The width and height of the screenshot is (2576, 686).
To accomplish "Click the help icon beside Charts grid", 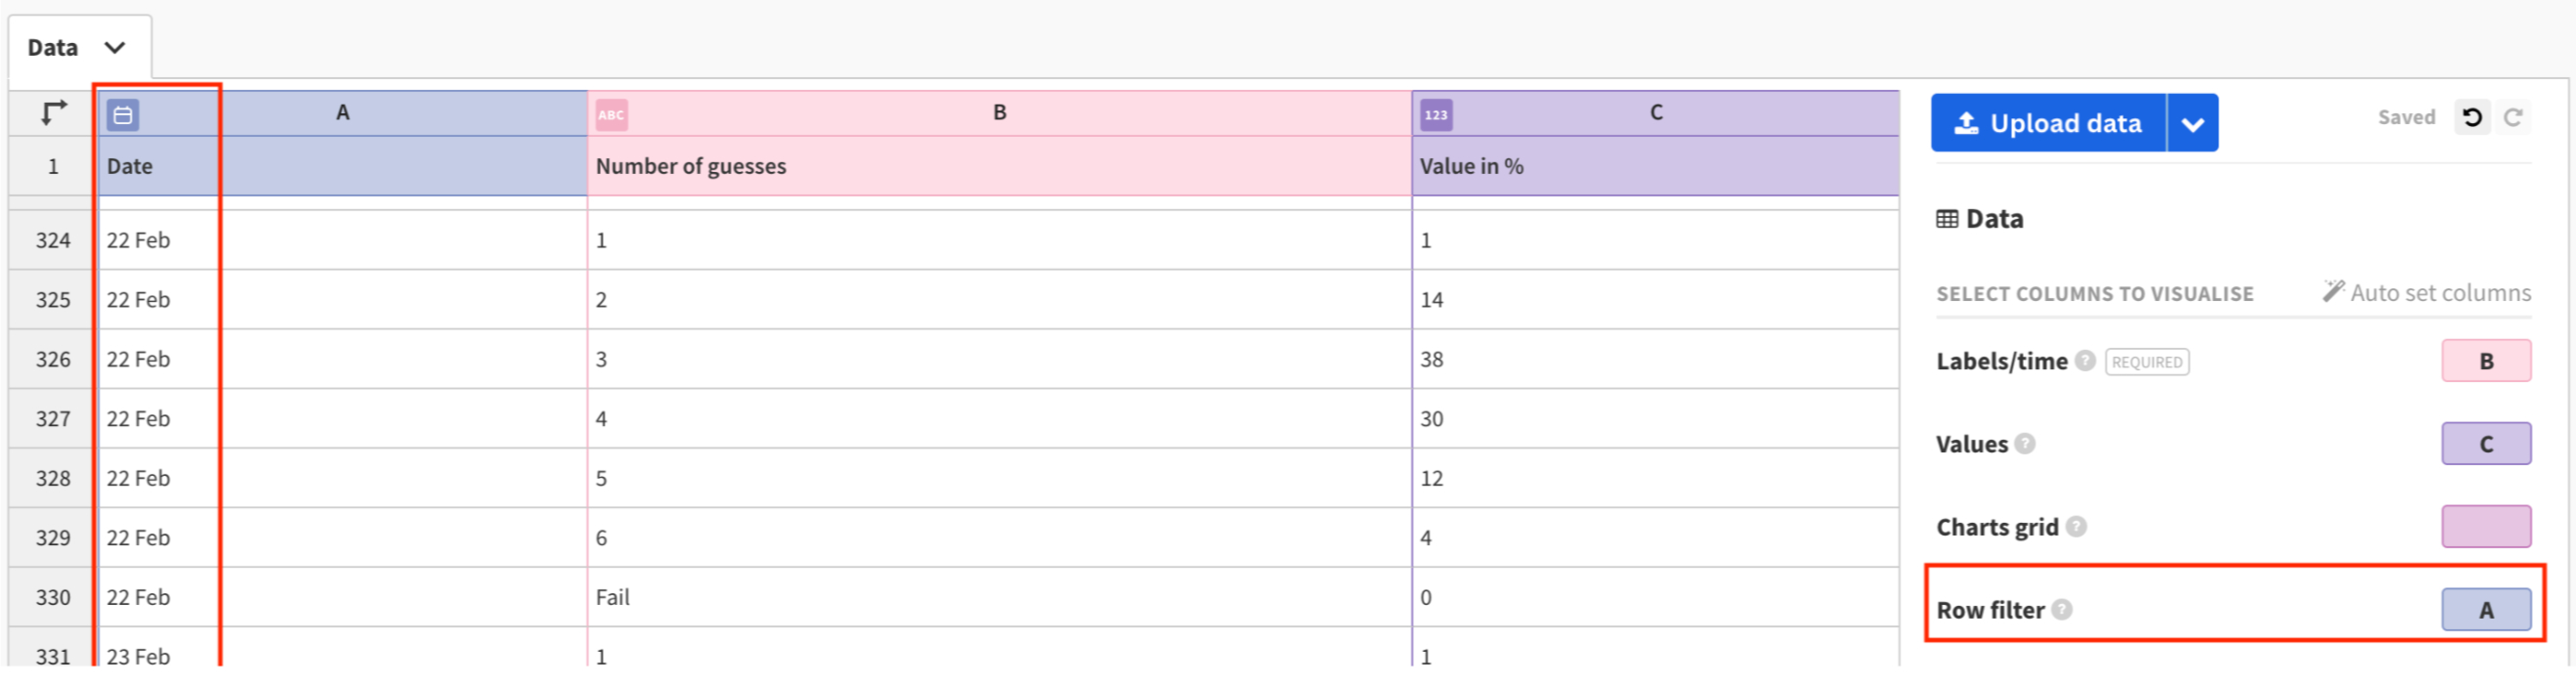I will pyautogui.click(x=2077, y=527).
